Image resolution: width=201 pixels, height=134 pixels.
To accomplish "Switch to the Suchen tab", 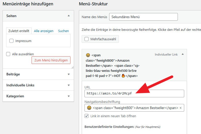I will coord(63,31).
